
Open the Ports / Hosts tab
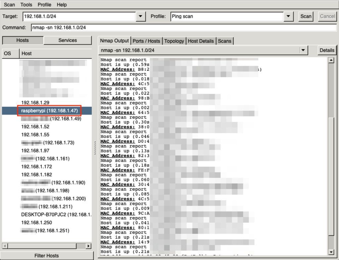pos(146,41)
